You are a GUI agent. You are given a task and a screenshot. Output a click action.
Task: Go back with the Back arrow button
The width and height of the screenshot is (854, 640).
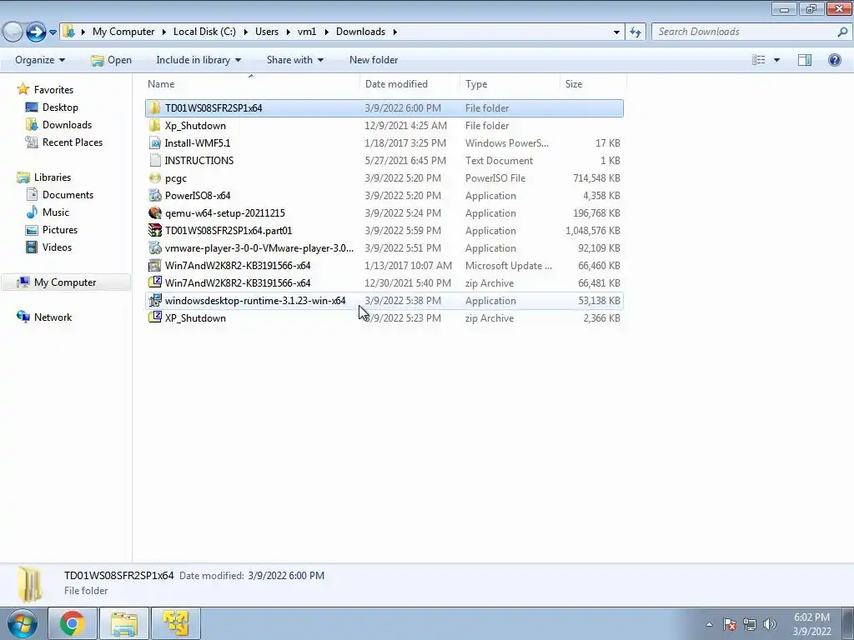(13, 32)
